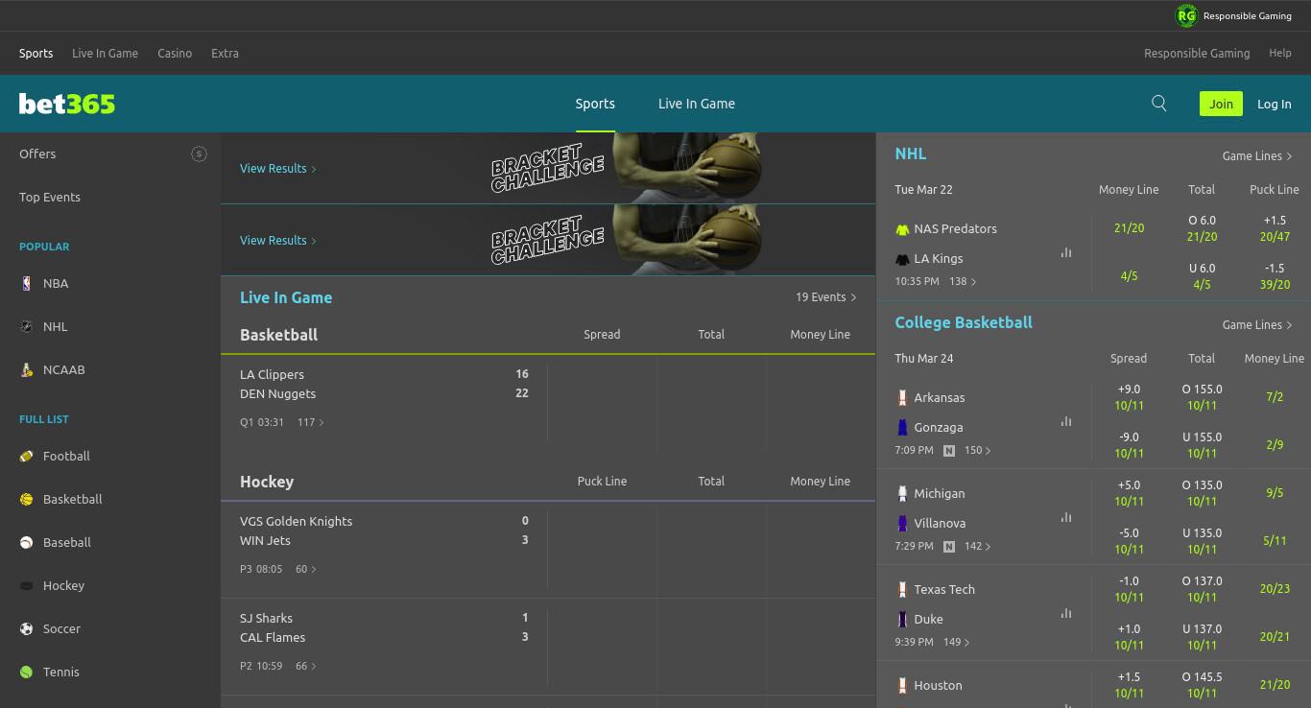Click the Arkansas jersey icon
1311x708 pixels.
click(x=902, y=397)
